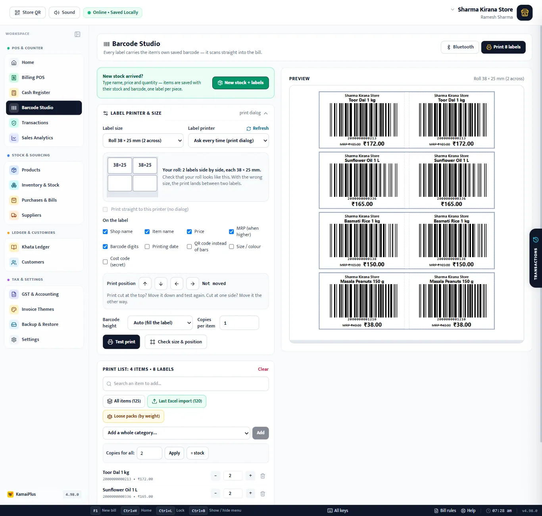The width and height of the screenshot is (542, 516).
Task: Move print position up arrow
Action: [145, 283]
